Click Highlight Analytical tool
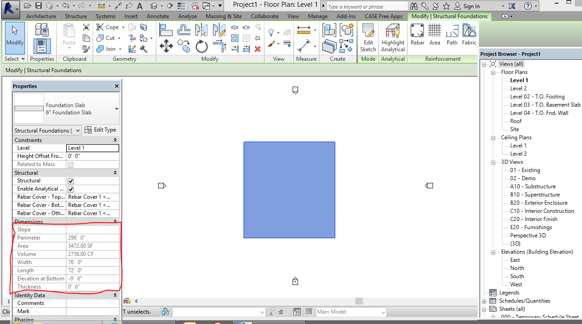Viewport: 582px width, 324px height. point(393,38)
